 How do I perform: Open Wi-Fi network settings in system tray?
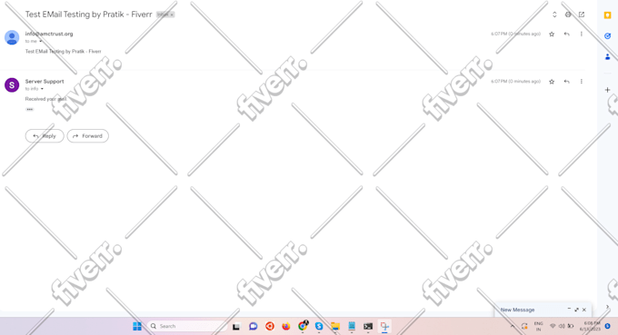(x=553, y=326)
